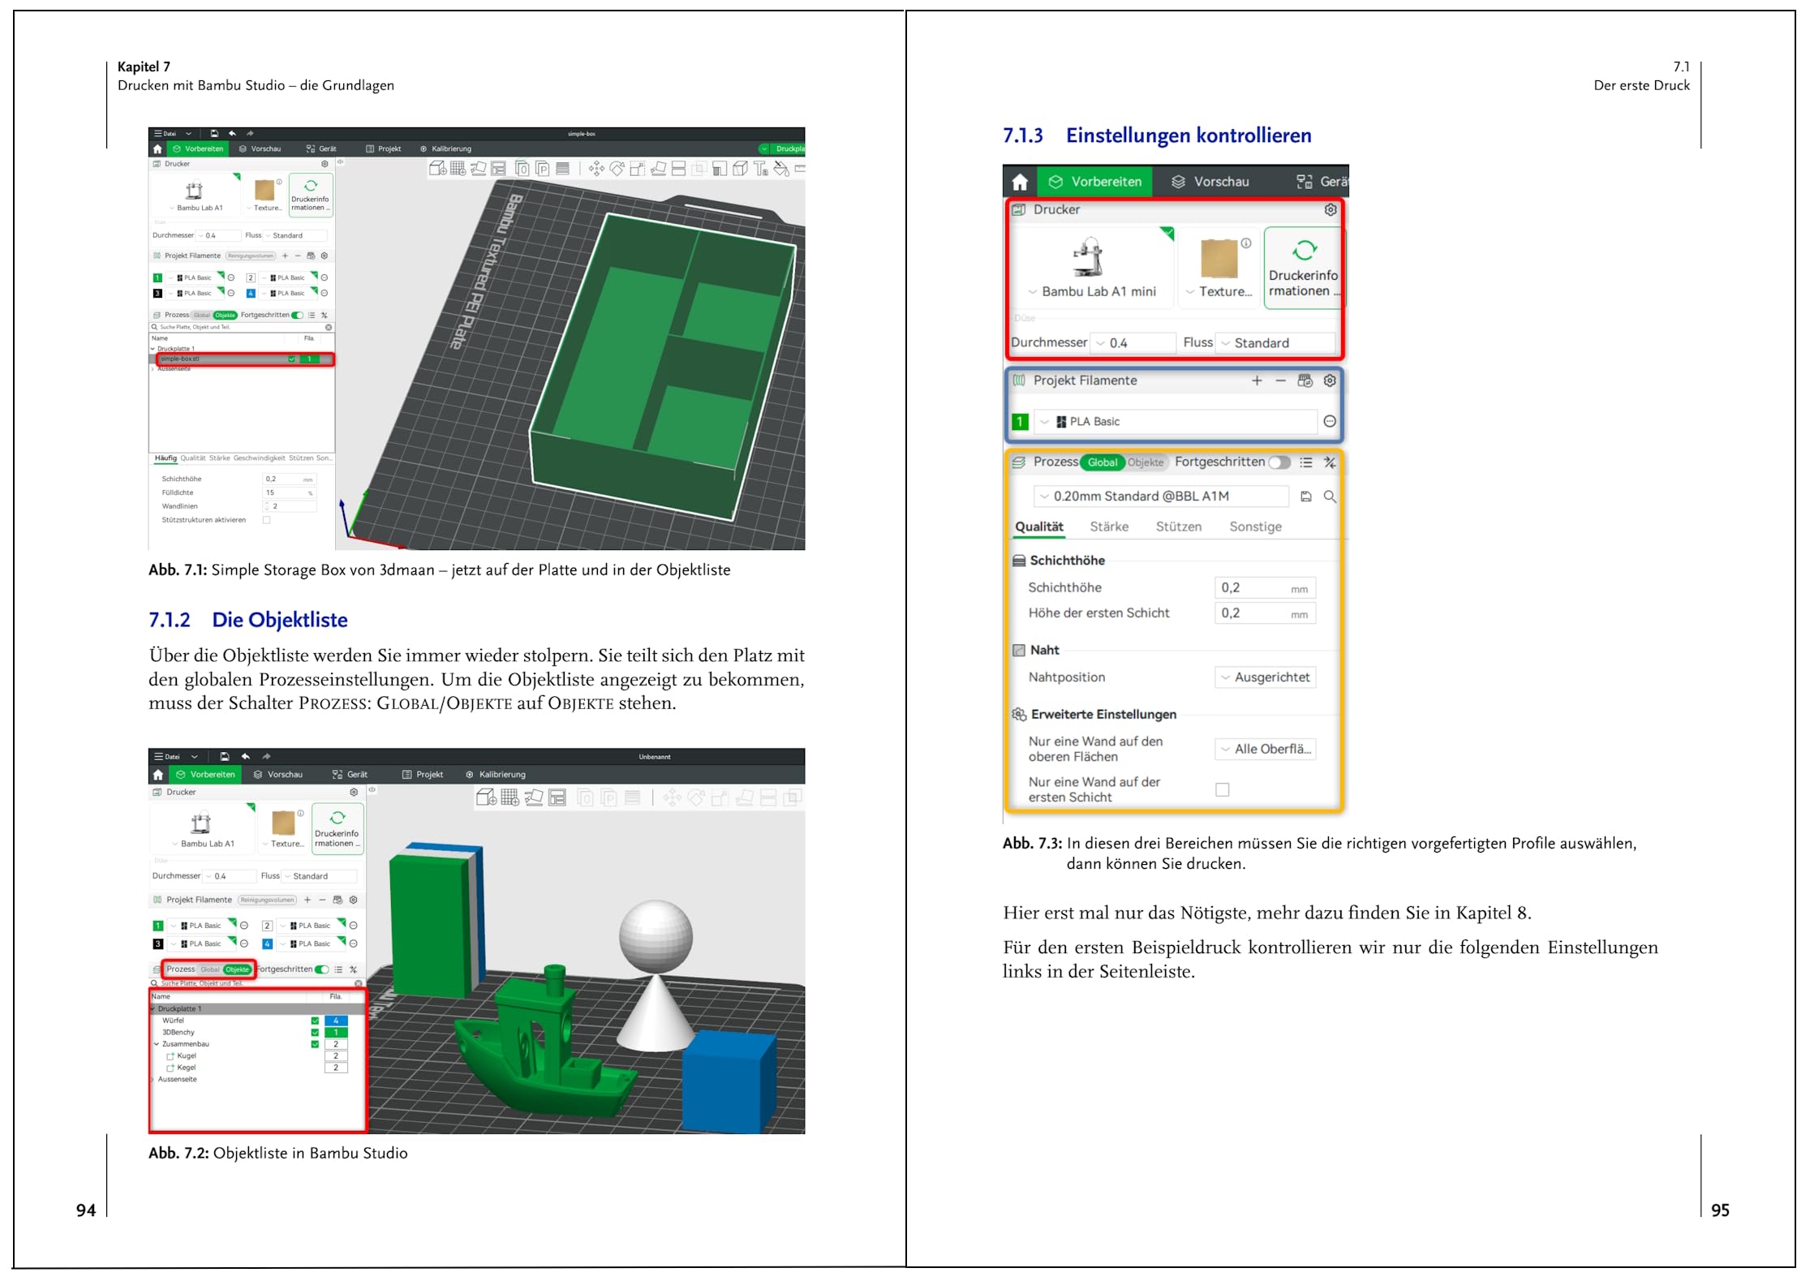
Task: Select Scale tool icon in Abb. 7.1
Action: tap(638, 169)
